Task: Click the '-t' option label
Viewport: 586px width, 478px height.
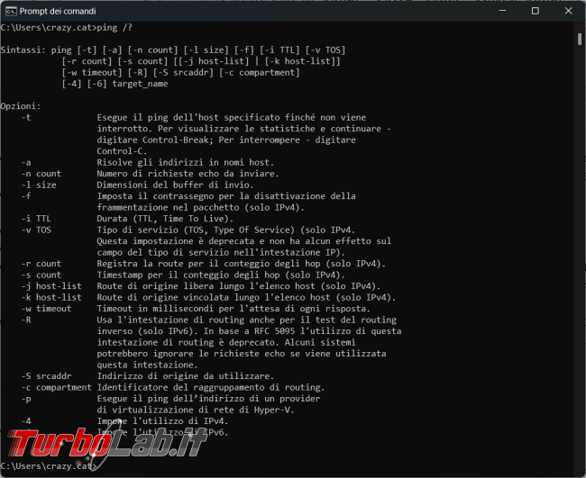Action: 26,118
